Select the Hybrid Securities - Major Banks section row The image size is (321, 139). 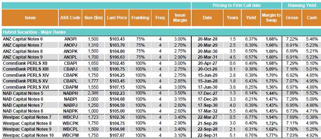pos(161,32)
